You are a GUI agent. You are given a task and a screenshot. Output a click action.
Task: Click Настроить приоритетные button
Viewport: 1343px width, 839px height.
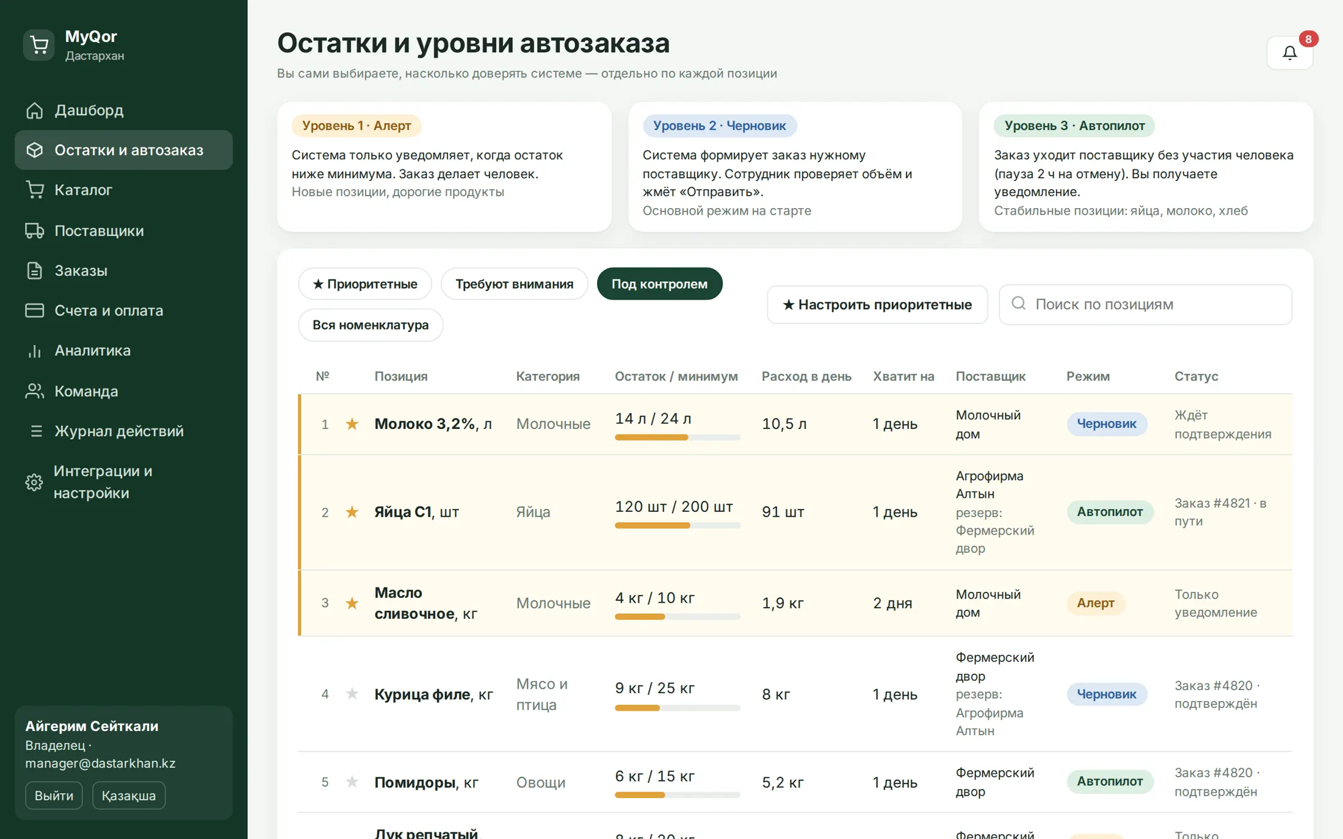point(877,304)
